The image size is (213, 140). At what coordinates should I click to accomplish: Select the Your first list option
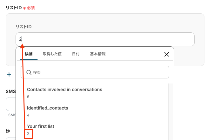coord(41,126)
